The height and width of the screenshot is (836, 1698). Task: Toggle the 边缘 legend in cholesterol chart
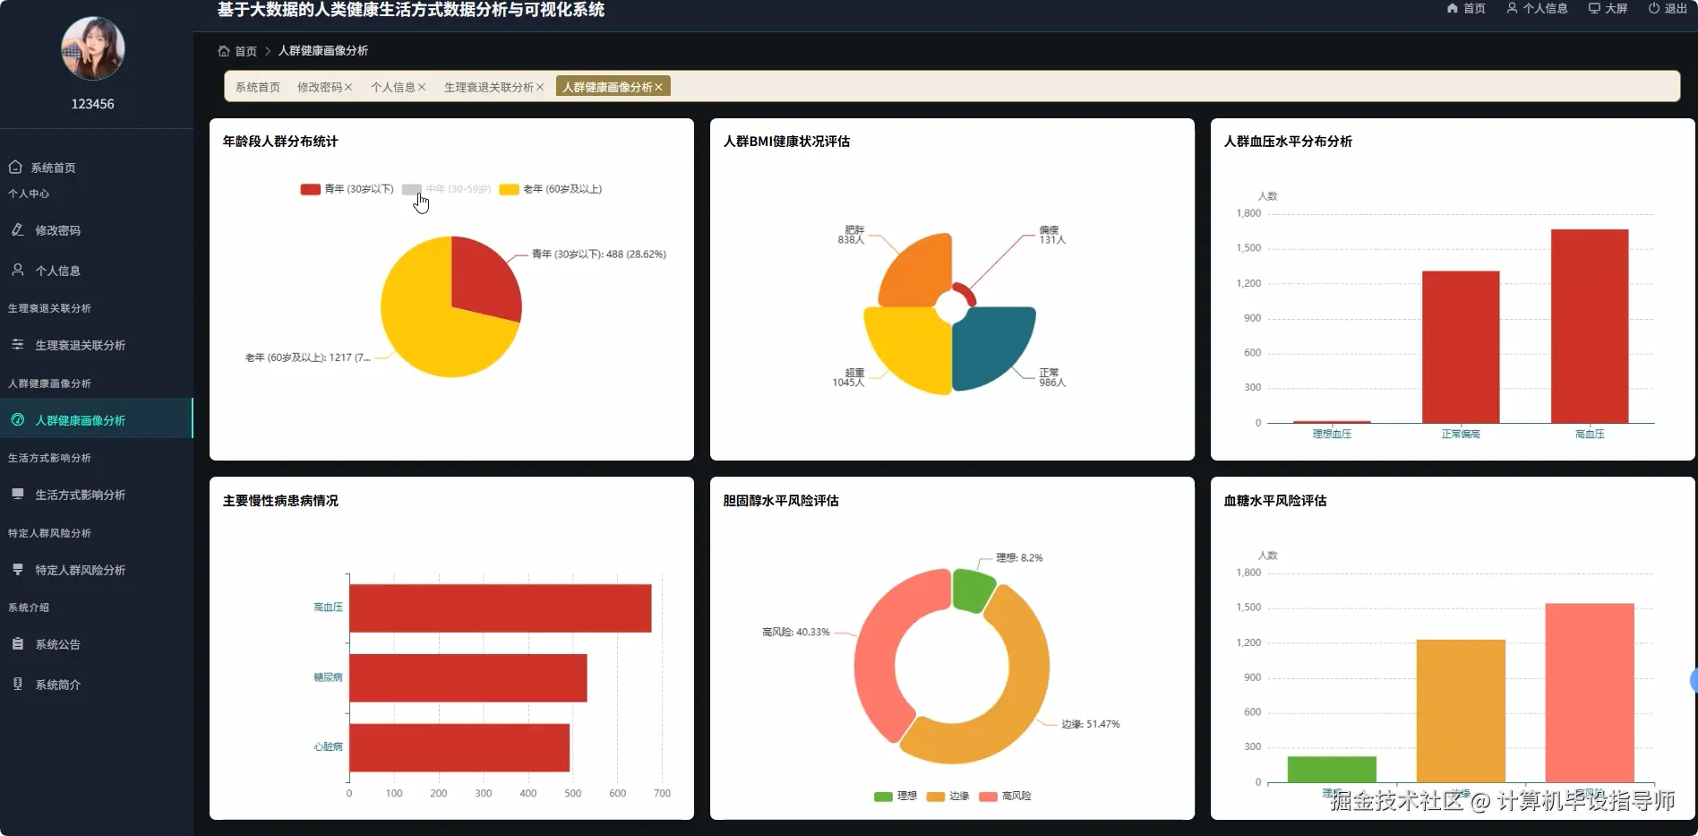coord(948,796)
